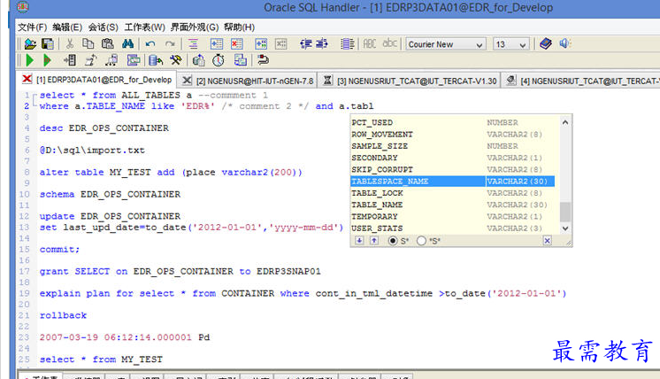Click the 'commit;' line in editor
The image size is (660, 379).
pos(59,250)
